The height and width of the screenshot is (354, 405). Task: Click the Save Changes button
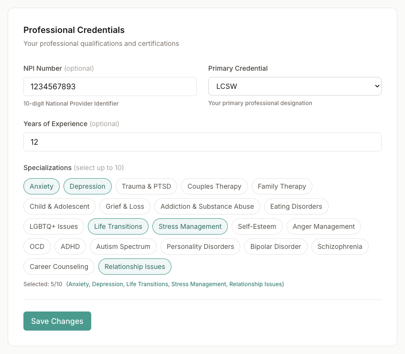[57, 321]
